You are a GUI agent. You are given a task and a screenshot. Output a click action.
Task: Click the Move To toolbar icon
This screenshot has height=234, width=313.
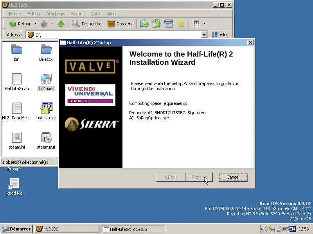(144, 24)
